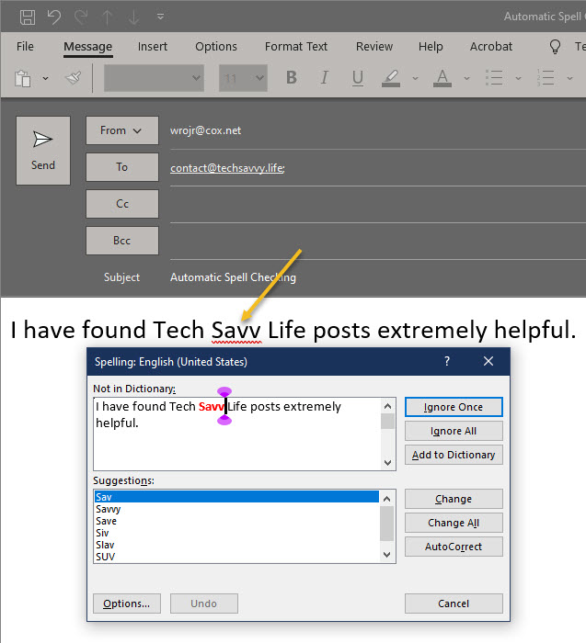Click the misspelled word Savv in message body
The height and width of the screenshot is (643, 586).
236,331
